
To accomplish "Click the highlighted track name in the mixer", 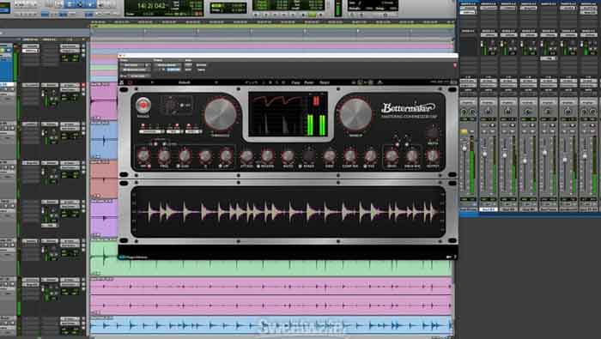I will [x=489, y=209].
